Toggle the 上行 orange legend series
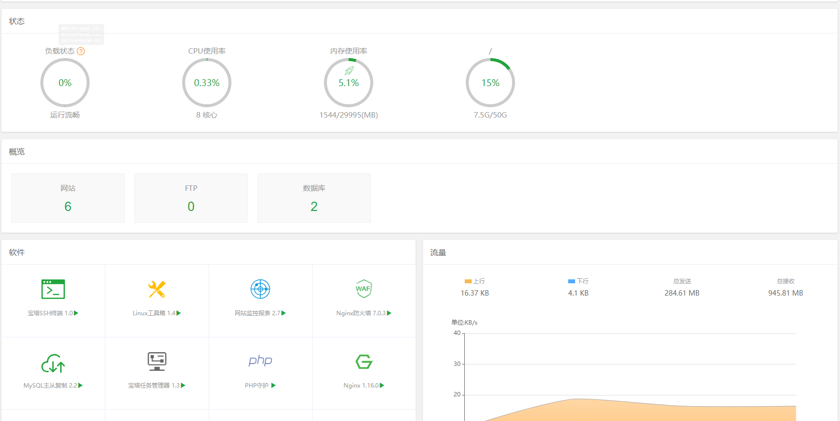Image resolution: width=840 pixels, height=421 pixels. point(475,281)
